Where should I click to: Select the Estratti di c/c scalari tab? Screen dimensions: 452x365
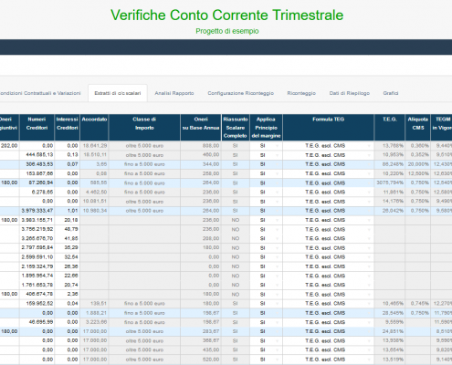click(x=118, y=93)
